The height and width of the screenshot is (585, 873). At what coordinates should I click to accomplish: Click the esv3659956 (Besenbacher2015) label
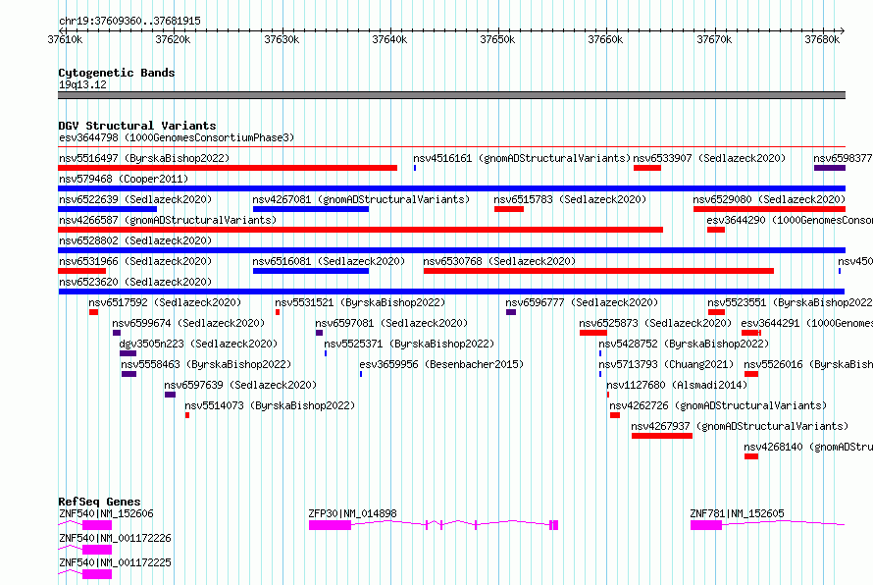pyautogui.click(x=441, y=364)
